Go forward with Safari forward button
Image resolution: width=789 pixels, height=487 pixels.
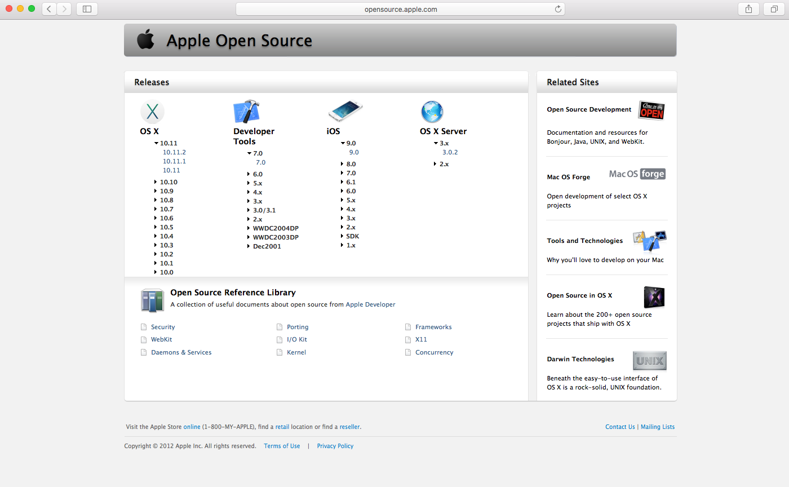pos(64,9)
